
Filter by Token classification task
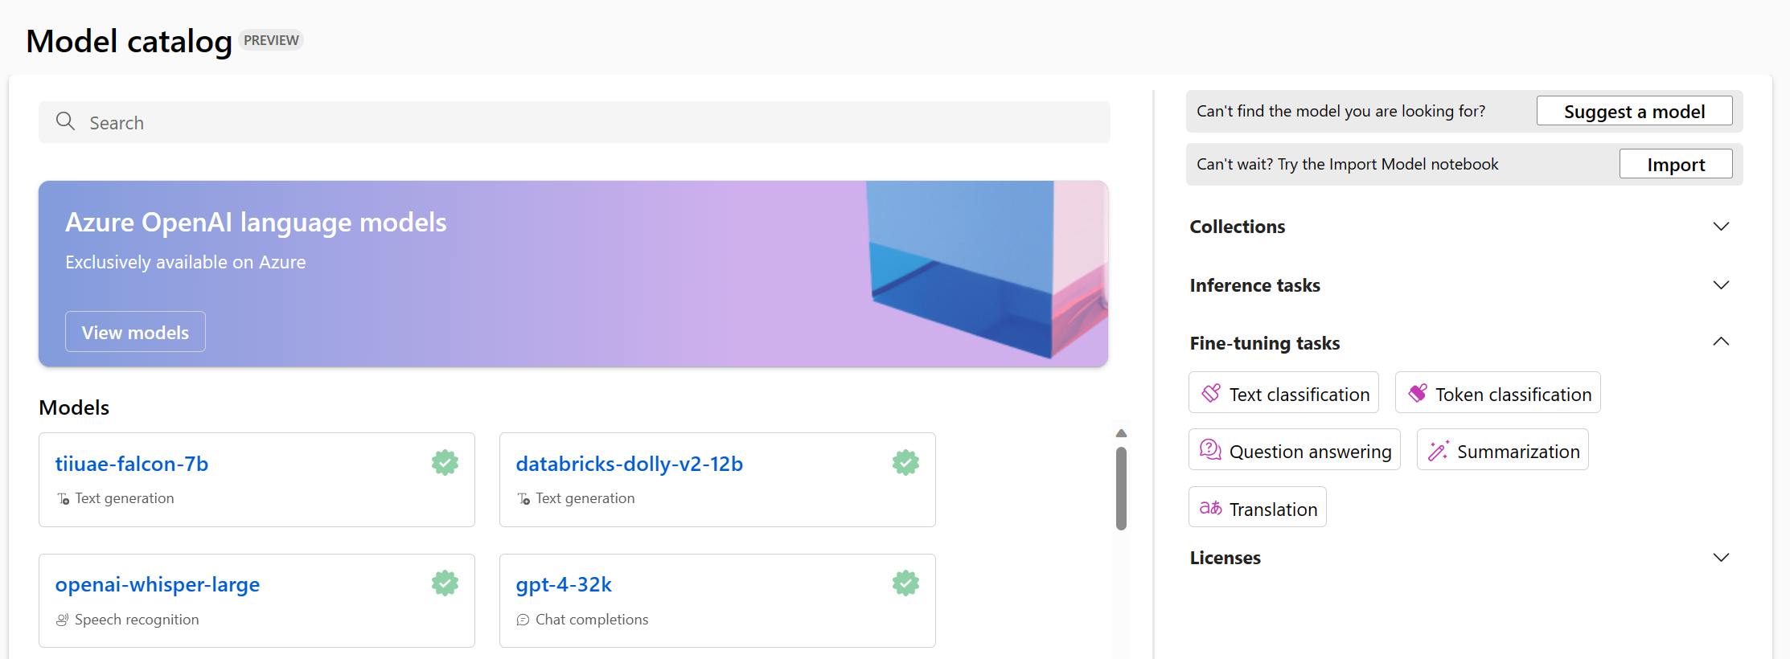point(1497,393)
